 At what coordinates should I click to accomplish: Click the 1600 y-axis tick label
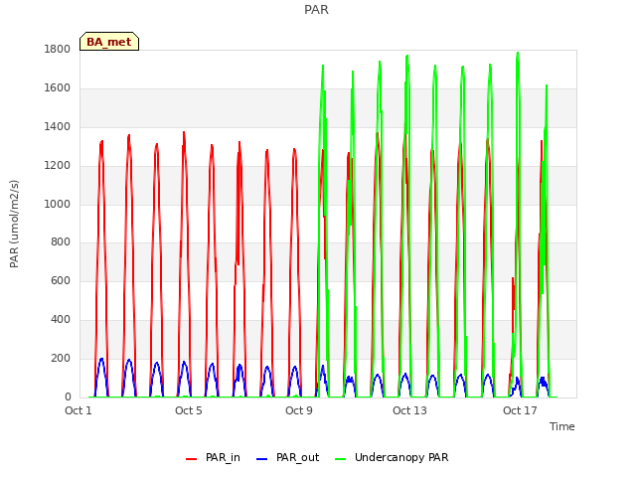pos(58,88)
